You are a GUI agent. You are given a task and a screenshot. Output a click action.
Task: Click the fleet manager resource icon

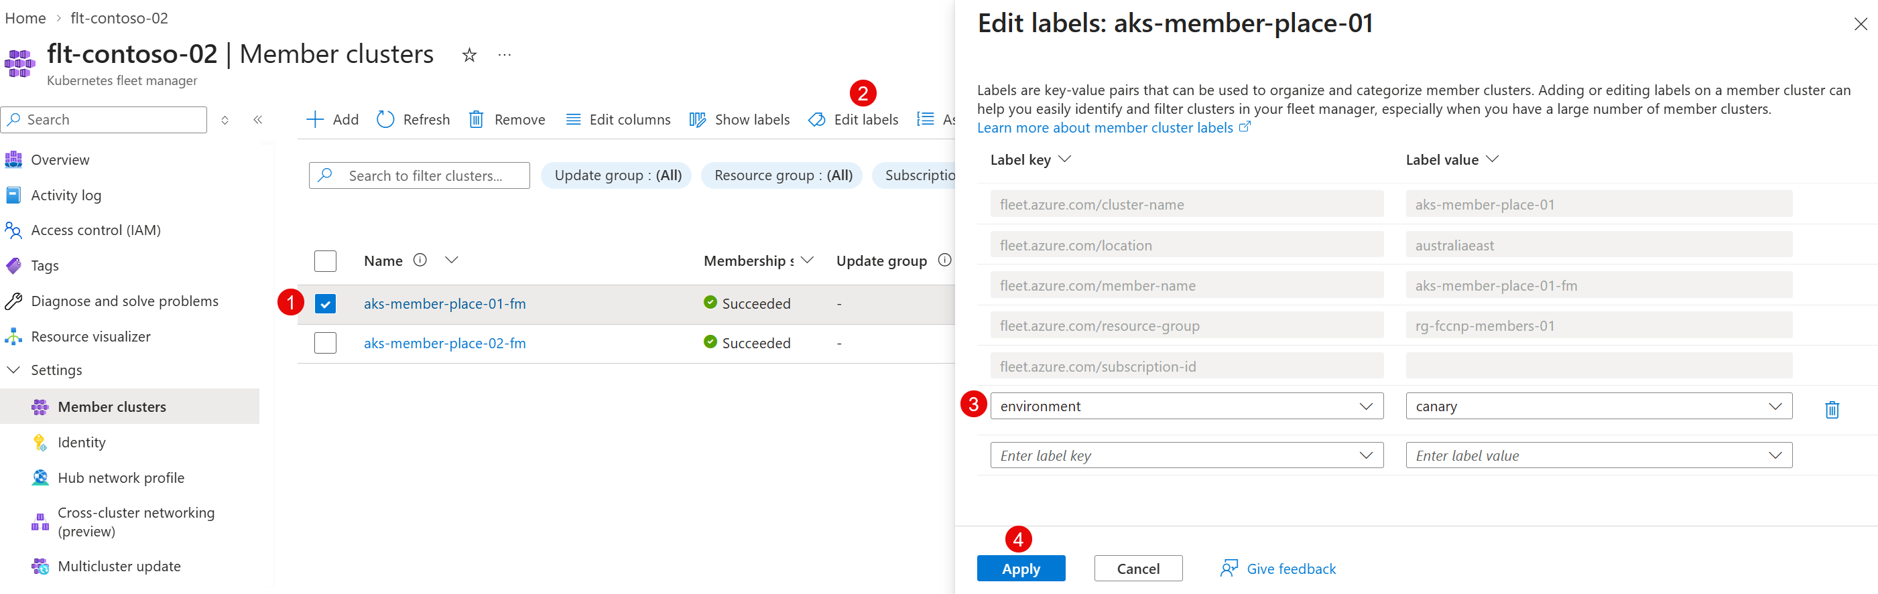coord(19,64)
